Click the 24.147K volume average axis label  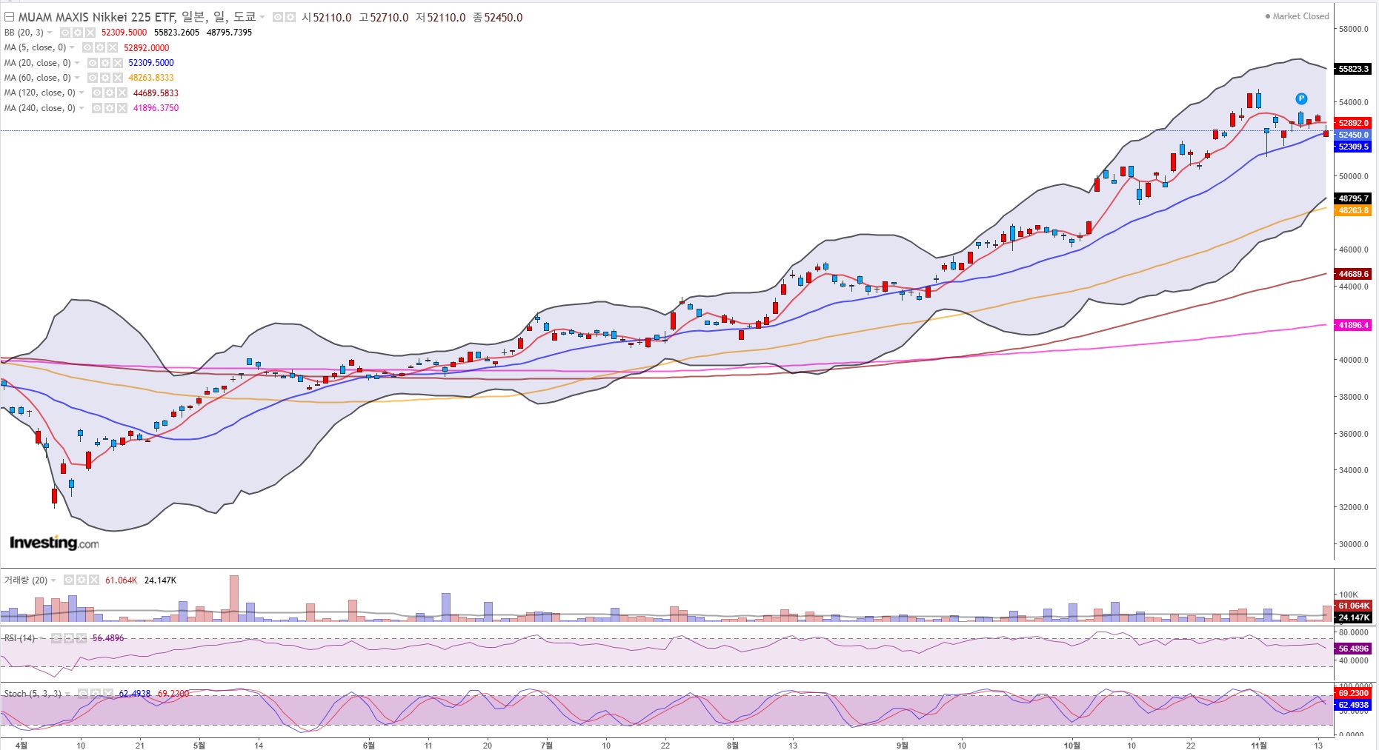click(x=1354, y=617)
